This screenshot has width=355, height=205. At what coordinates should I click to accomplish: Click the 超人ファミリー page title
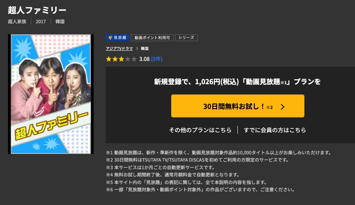coord(37,10)
